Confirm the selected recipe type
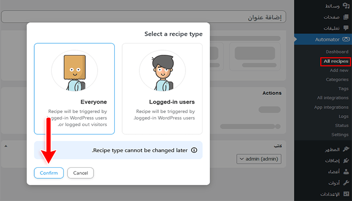 pyautogui.click(x=49, y=173)
